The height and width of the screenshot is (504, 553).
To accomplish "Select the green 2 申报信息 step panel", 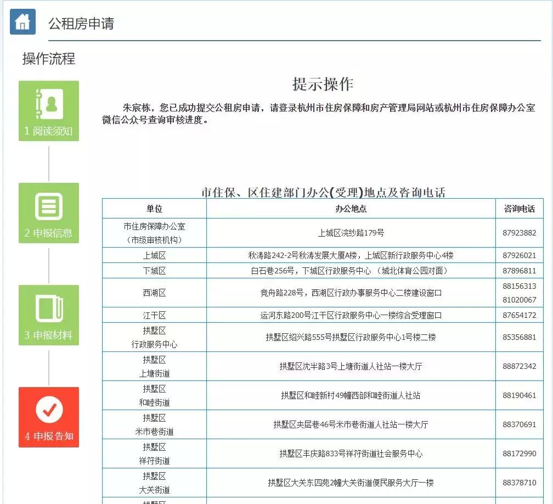I will [x=48, y=212].
